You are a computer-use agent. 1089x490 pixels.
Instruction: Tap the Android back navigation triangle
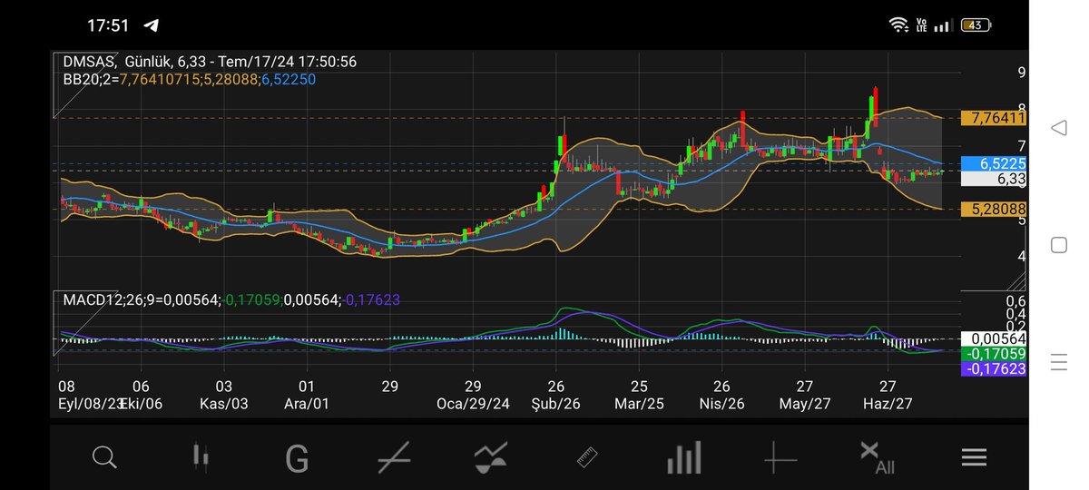[1059, 129]
